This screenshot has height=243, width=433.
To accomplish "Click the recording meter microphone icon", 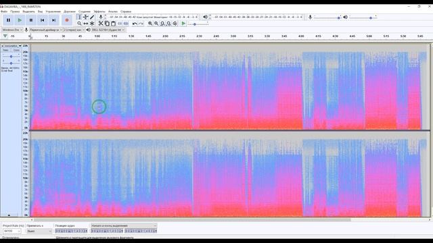I will click(x=101, y=17).
